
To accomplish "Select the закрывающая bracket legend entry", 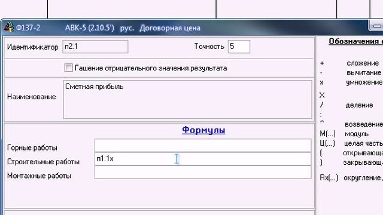I will pos(363,162).
